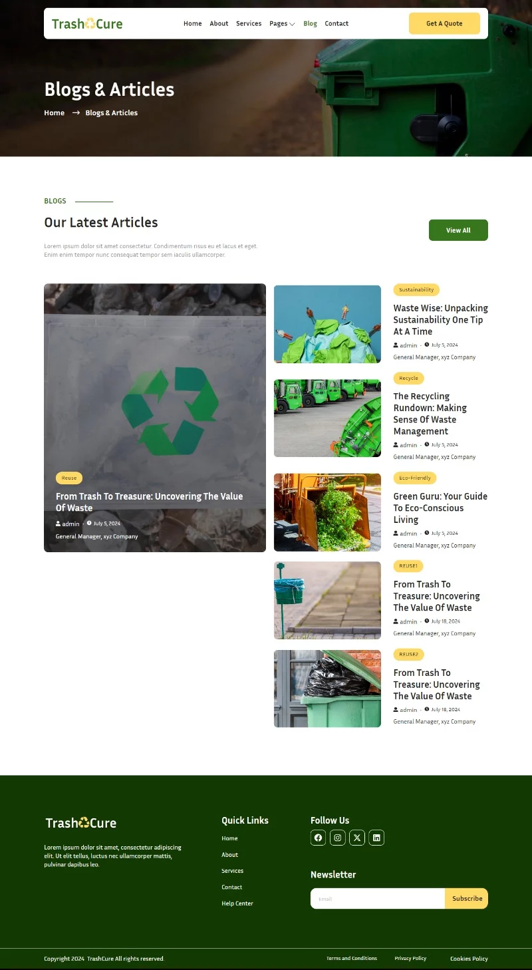
Task: Open the Facebook social icon
Action: pos(318,838)
